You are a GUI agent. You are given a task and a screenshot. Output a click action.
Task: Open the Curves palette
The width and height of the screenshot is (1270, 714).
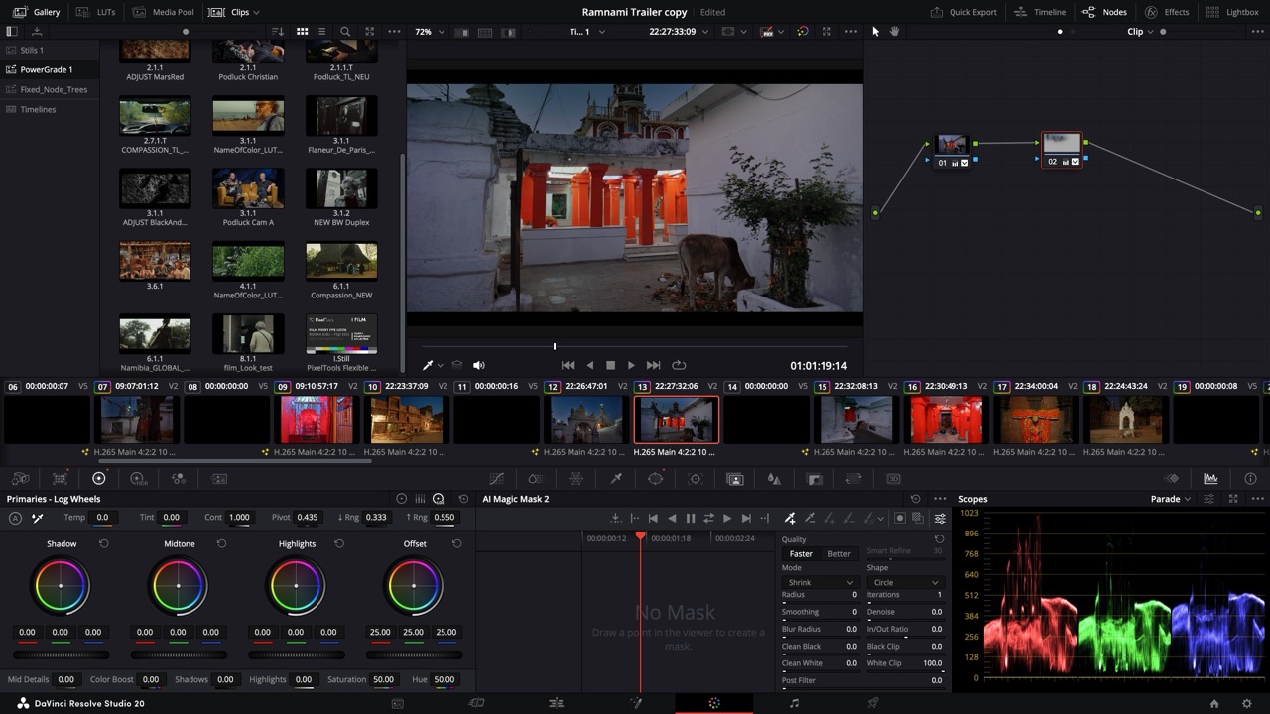497,478
